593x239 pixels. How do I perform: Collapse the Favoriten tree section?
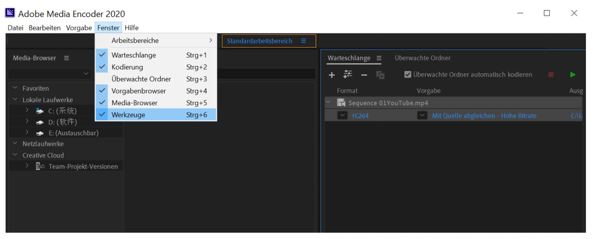[15, 88]
